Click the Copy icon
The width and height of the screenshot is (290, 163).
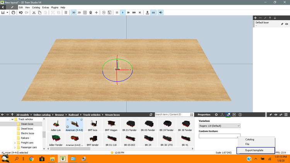(x=39, y=13)
